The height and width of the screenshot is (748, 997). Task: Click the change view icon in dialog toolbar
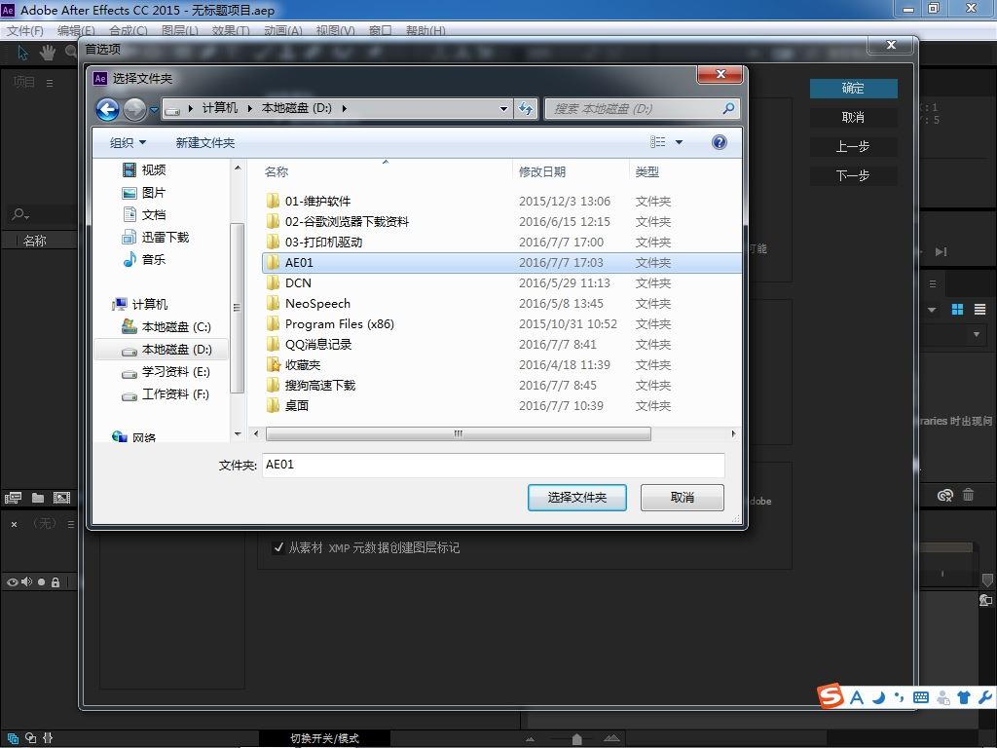657,142
